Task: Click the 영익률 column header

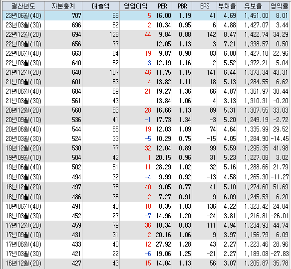Action: pos(280,6)
